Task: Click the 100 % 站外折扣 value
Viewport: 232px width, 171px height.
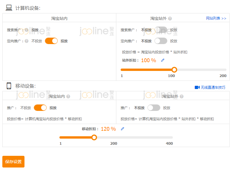Action: pyautogui.click(x=148, y=60)
